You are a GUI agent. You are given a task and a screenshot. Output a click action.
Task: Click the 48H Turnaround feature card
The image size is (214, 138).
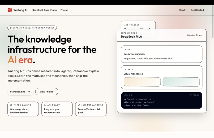click(x=91, y=109)
